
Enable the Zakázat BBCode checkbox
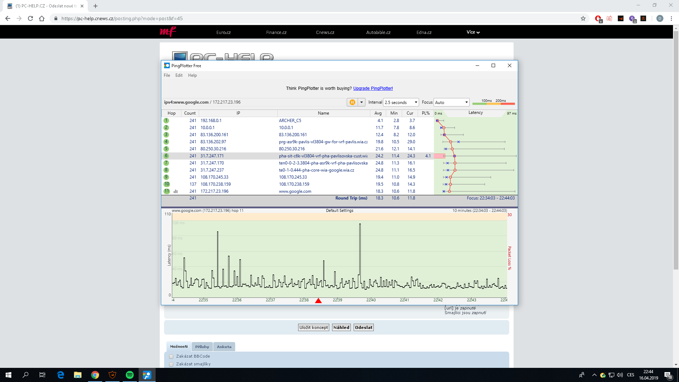(171, 357)
